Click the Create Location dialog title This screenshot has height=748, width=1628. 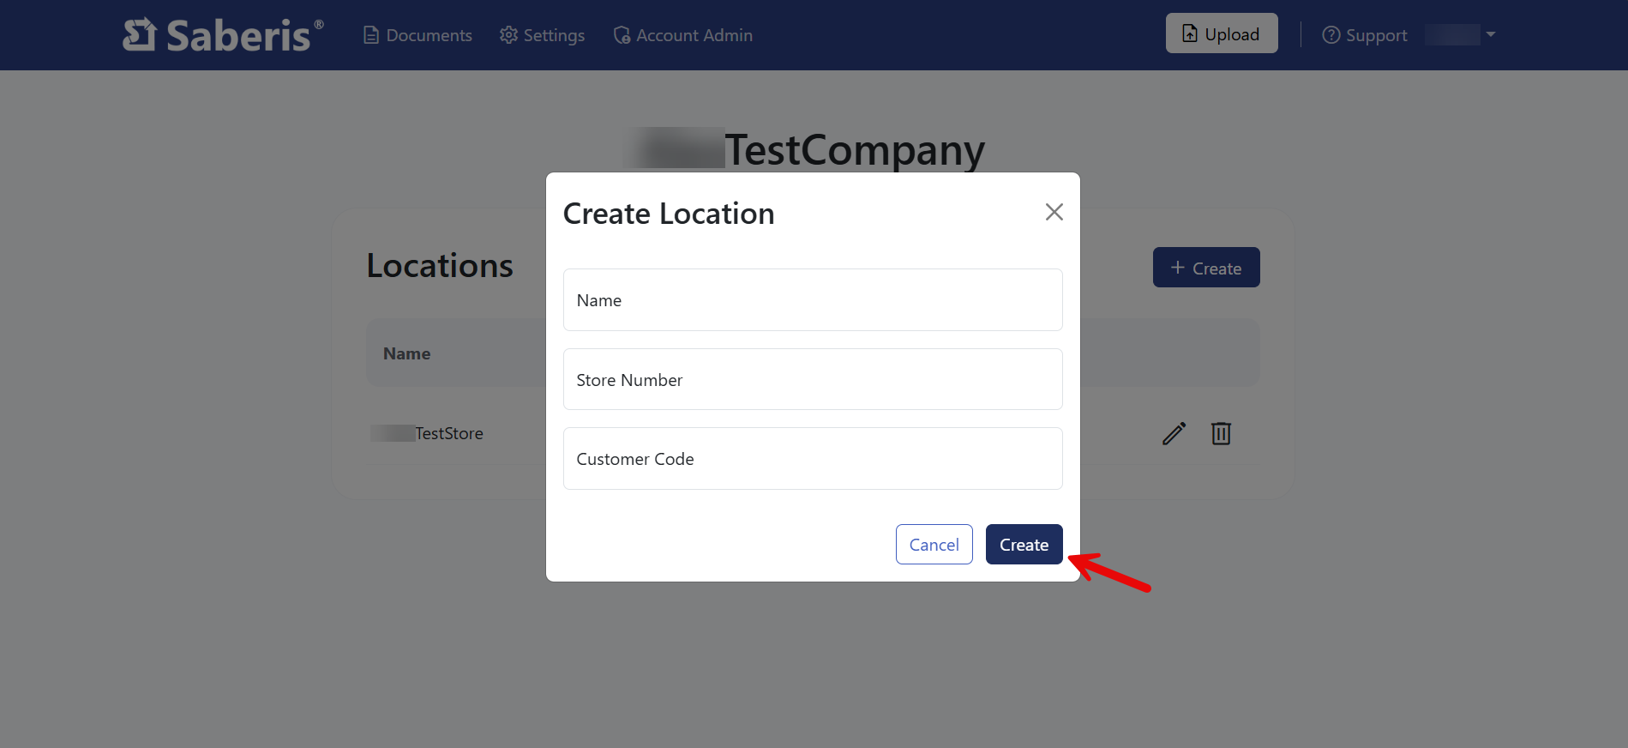[x=668, y=214]
